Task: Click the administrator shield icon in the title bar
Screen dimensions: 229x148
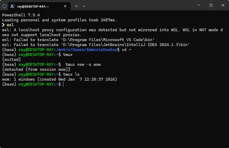Action: pos(4,6)
